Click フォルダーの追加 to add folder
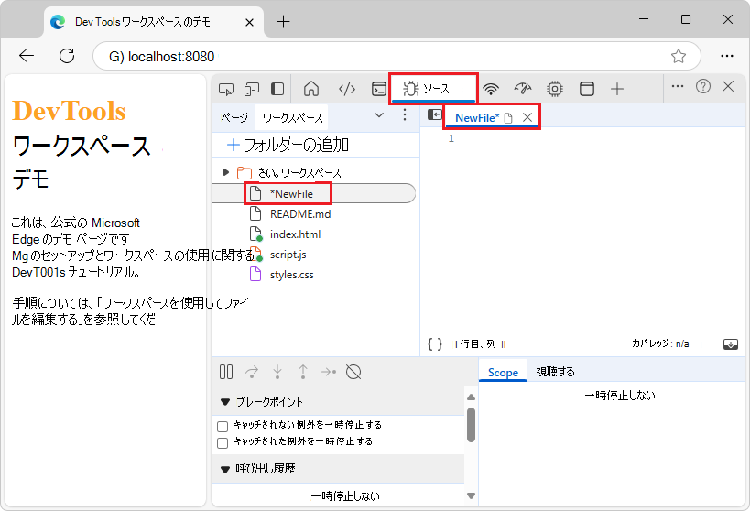Image resolution: width=750 pixels, height=511 pixels. point(287,145)
